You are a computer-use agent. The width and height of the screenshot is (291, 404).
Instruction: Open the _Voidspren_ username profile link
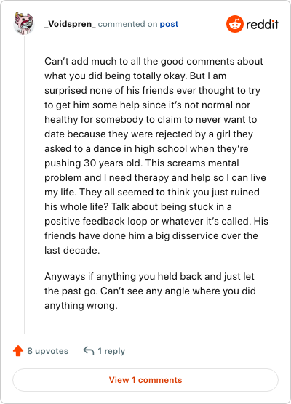[70, 24]
